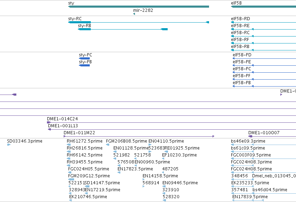
Task: Click the 348456 EST label
Action: 240,176
